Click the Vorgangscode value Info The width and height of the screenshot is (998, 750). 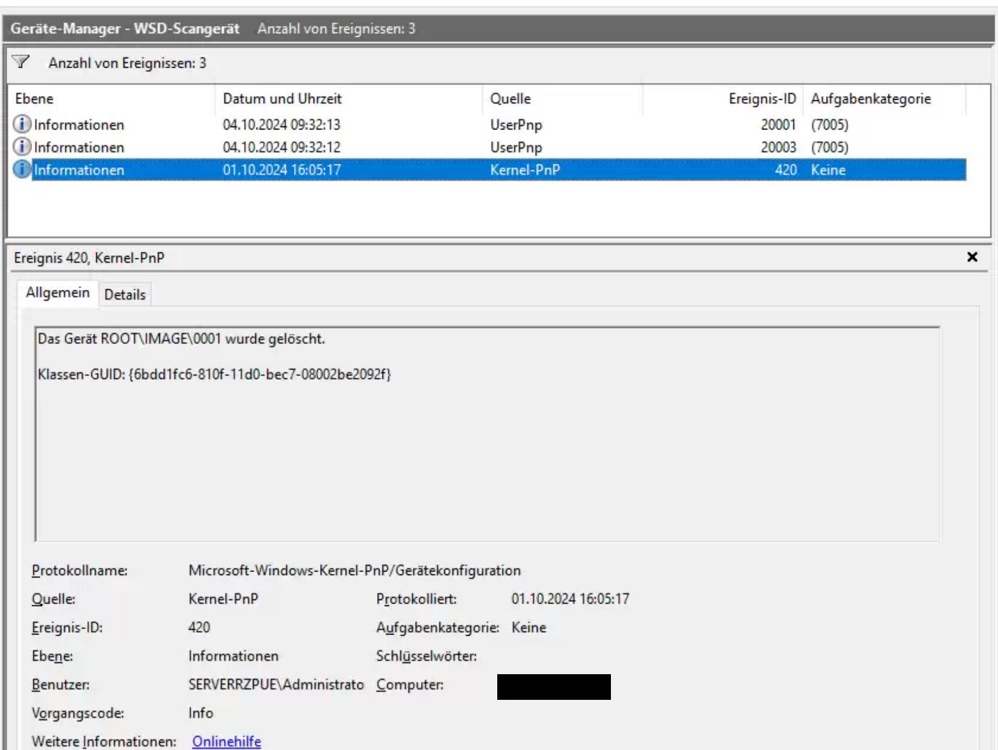click(x=201, y=713)
